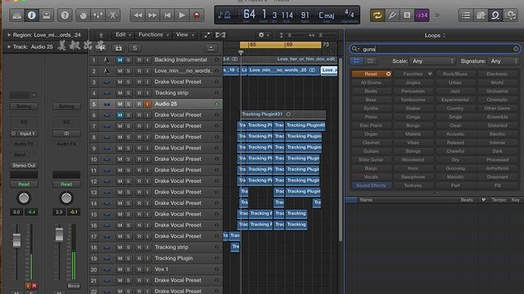Sort loop results by Name column
This screenshot has height=294, width=524.
click(366, 199)
